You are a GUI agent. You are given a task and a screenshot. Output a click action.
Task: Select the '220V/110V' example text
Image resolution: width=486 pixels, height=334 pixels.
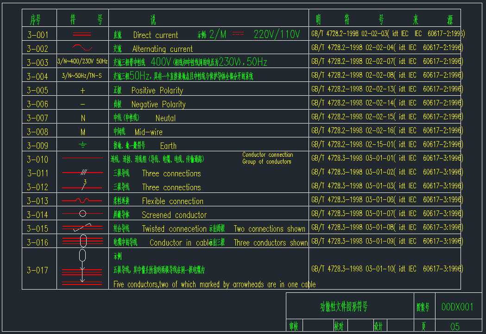click(x=277, y=34)
